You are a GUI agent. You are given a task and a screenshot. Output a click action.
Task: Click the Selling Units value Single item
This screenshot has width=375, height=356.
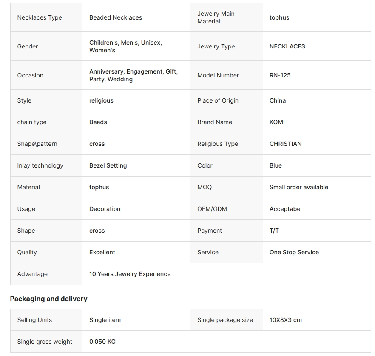click(x=105, y=320)
